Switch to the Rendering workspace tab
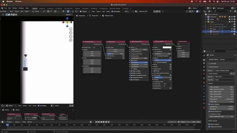This screenshot has height=133, width=237. coord(94,8)
